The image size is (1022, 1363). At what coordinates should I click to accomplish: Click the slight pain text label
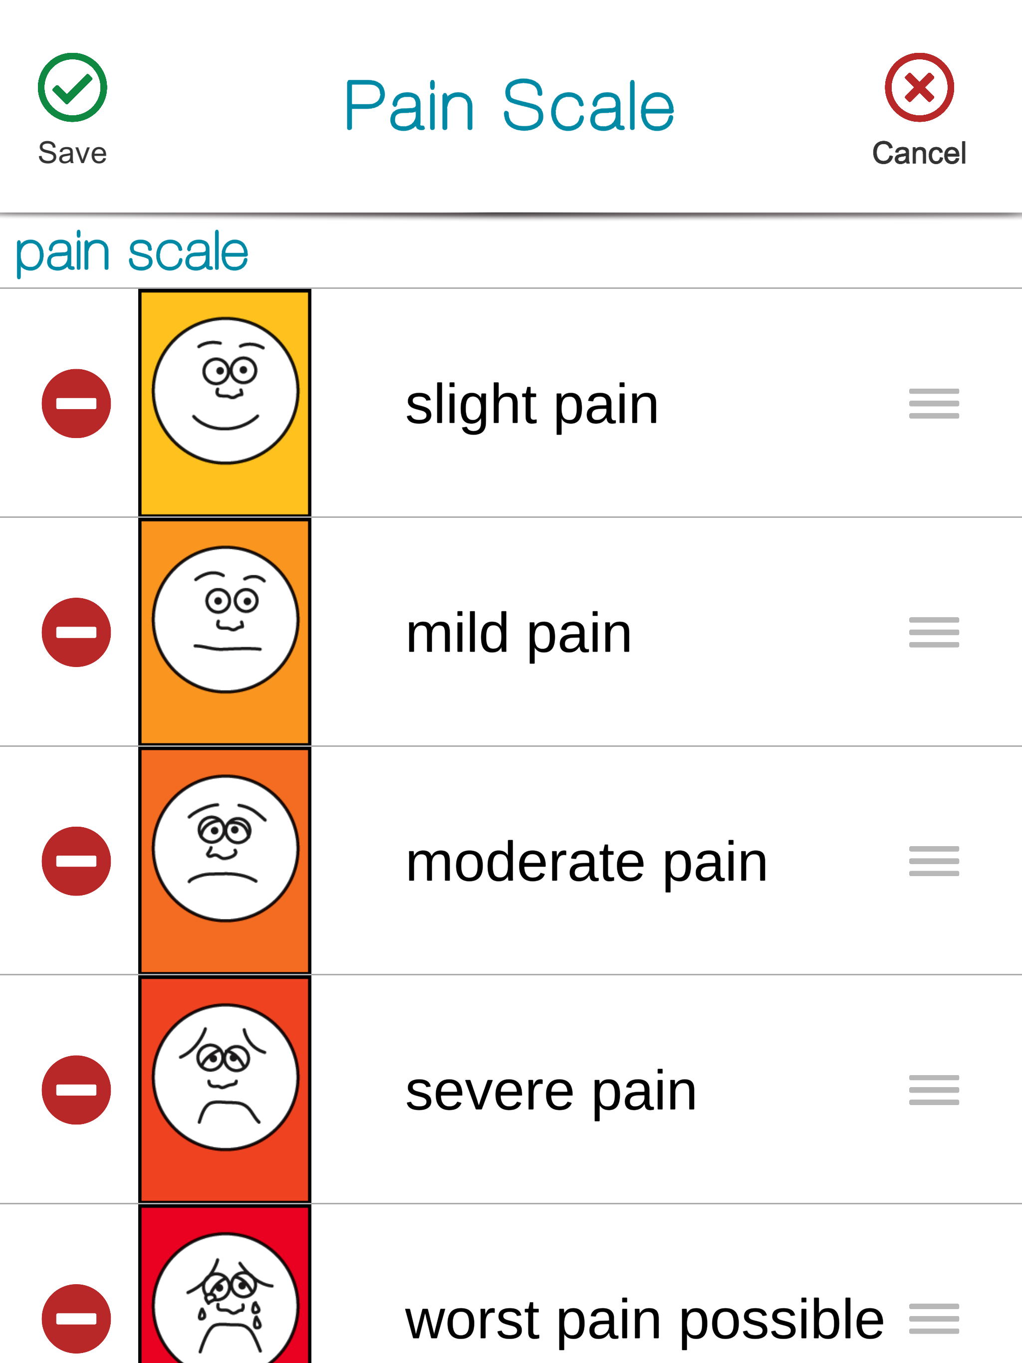coord(531,404)
